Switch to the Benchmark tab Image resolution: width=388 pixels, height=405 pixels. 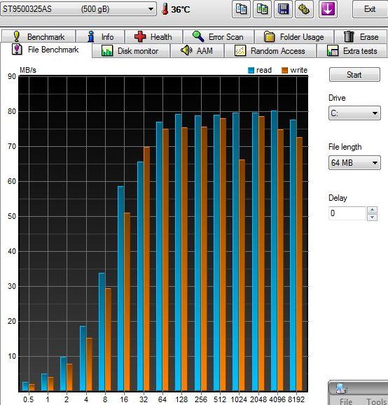(x=39, y=36)
